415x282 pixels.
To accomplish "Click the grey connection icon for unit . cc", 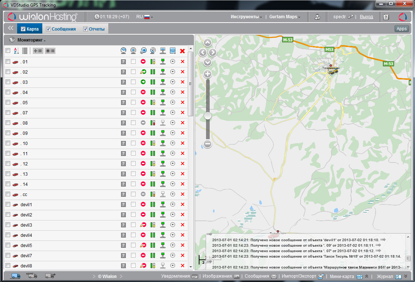I will [x=163, y=194].
